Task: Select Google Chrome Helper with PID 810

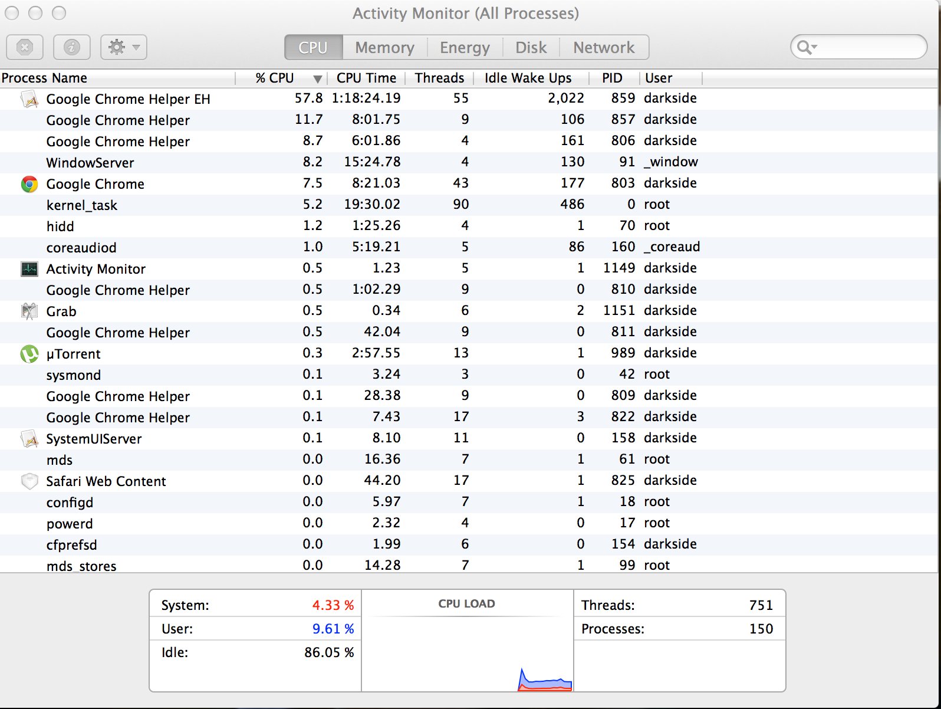Action: [469, 290]
